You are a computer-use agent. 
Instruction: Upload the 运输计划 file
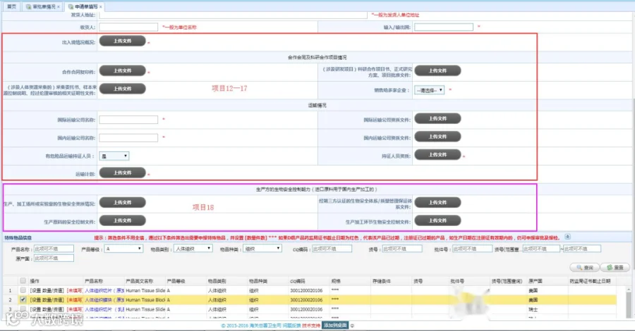tap(122, 173)
